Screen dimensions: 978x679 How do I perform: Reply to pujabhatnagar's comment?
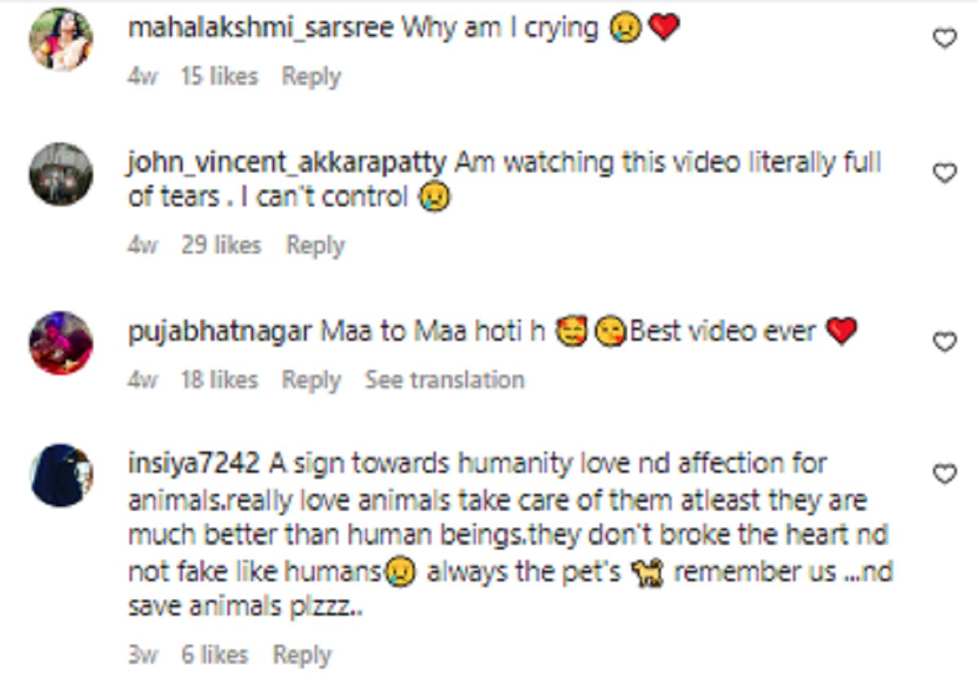[311, 380]
